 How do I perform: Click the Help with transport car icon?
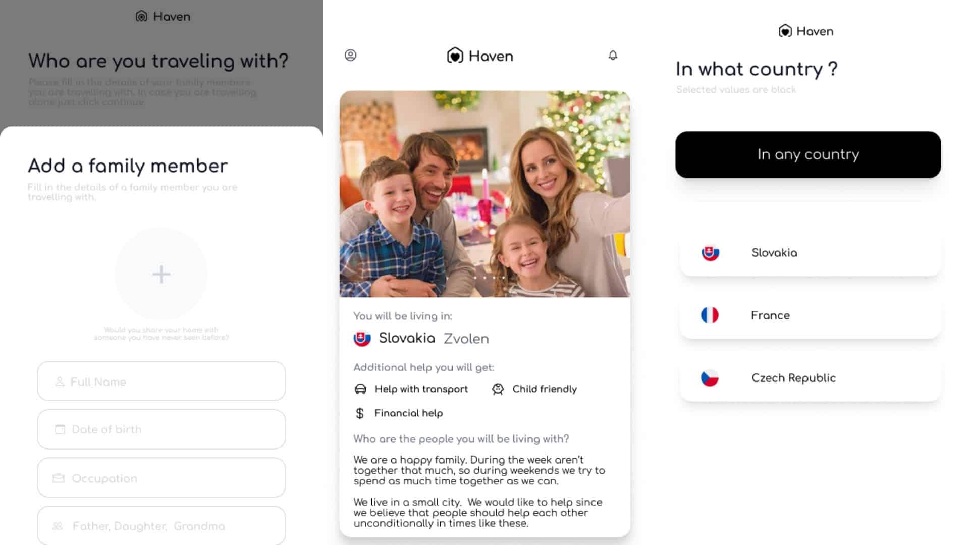[x=360, y=389]
